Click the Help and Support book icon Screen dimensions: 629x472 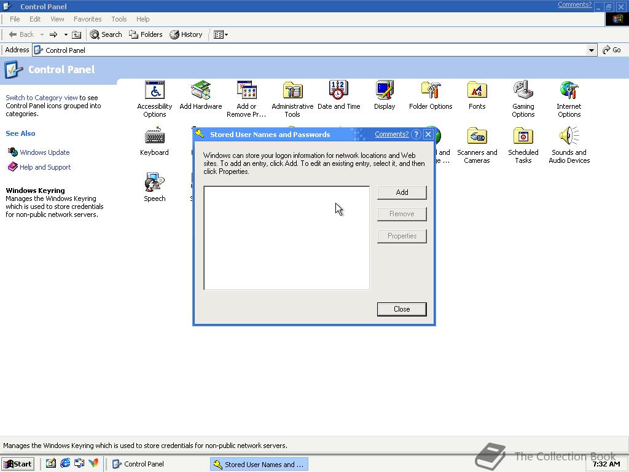(13, 167)
